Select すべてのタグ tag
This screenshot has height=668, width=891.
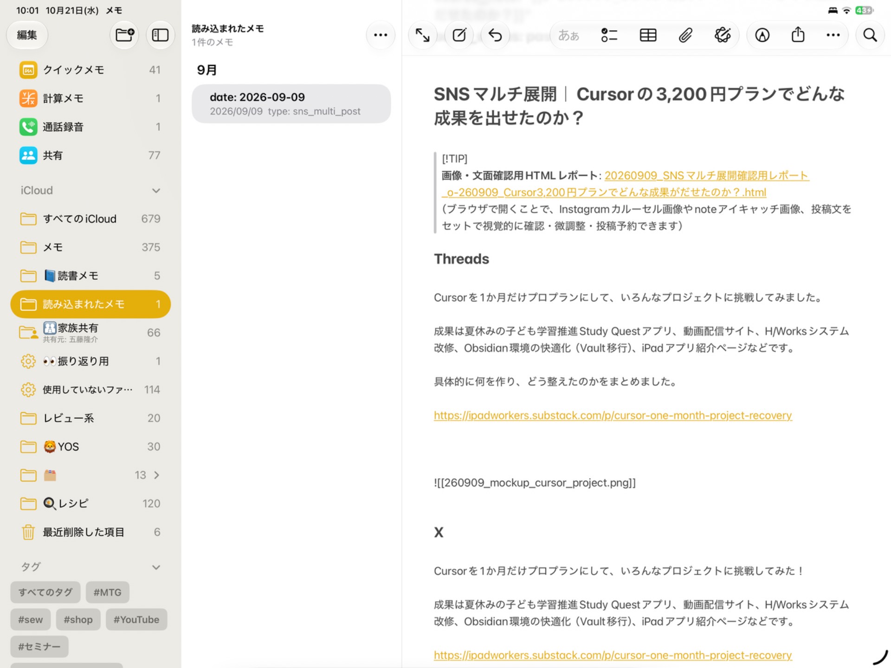(45, 592)
